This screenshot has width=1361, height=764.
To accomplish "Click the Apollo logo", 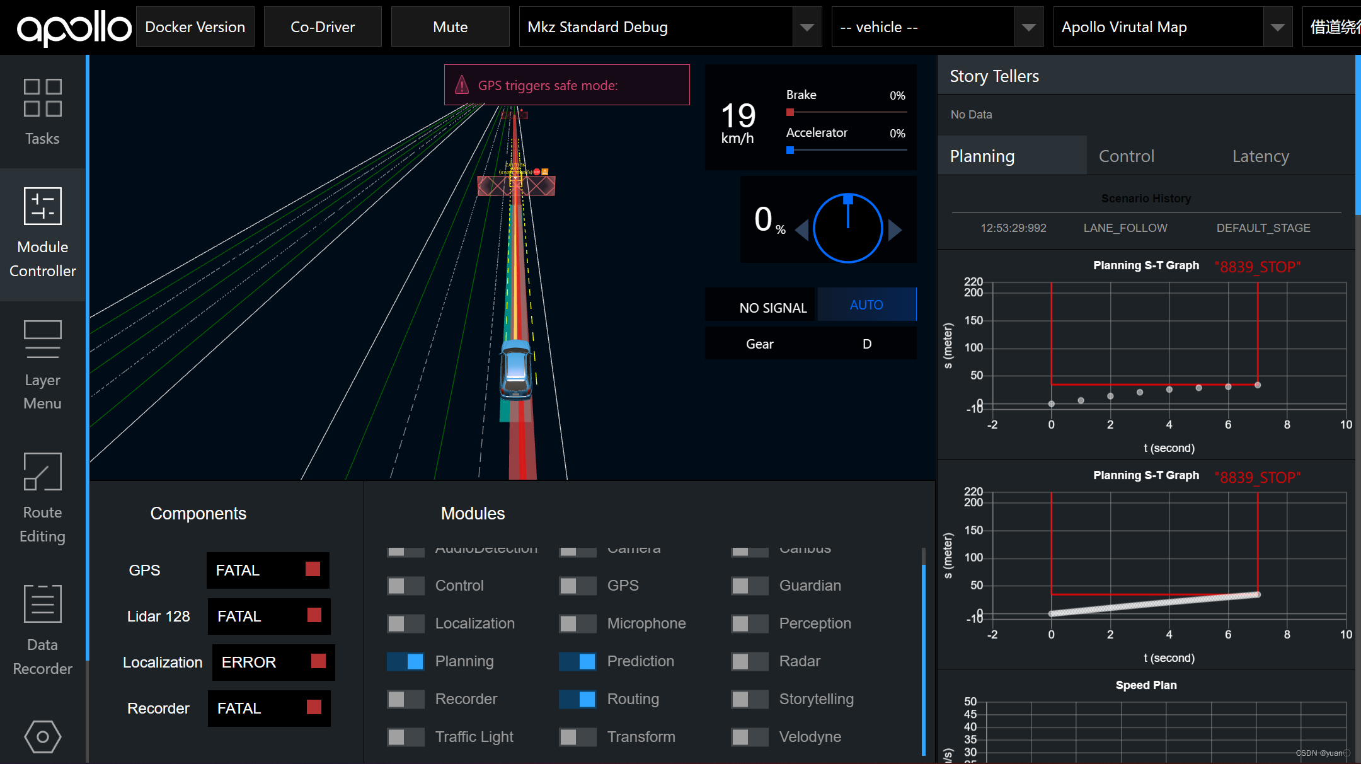I will pos(74,28).
